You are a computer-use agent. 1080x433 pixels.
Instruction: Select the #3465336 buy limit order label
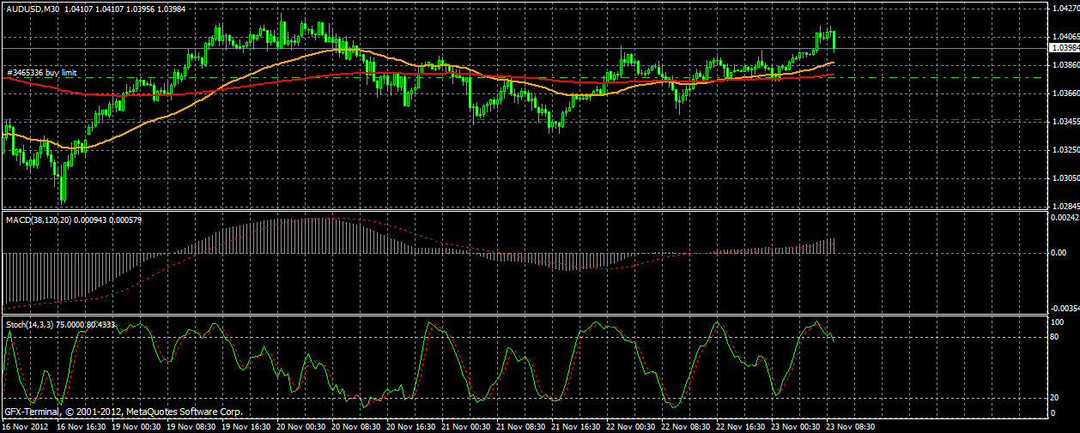41,73
